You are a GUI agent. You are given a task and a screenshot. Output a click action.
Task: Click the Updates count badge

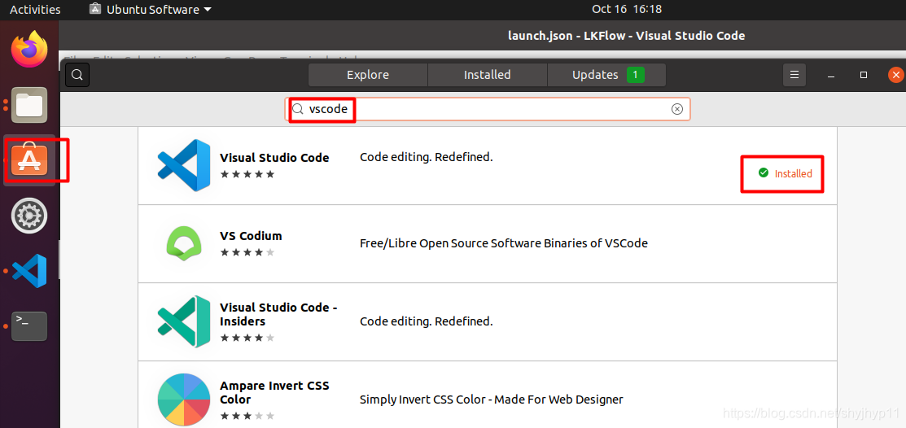636,75
